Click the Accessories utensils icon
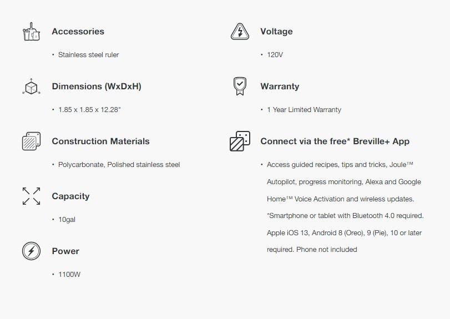 (x=31, y=32)
